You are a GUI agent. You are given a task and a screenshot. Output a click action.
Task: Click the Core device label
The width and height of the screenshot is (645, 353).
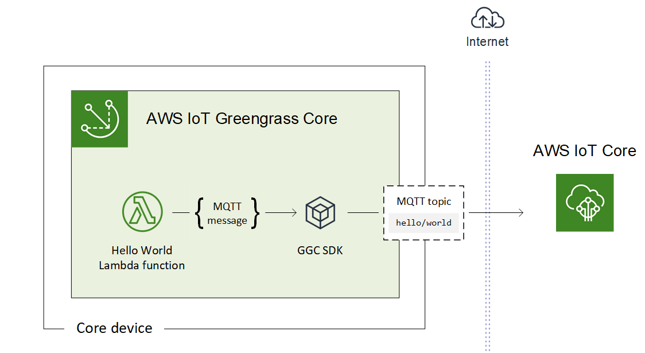coord(114,328)
